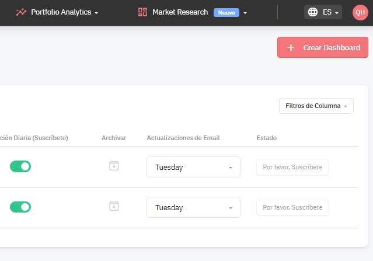373x261 pixels.
Task: Open the Portfolio Analytics menu
Action: pos(57,12)
